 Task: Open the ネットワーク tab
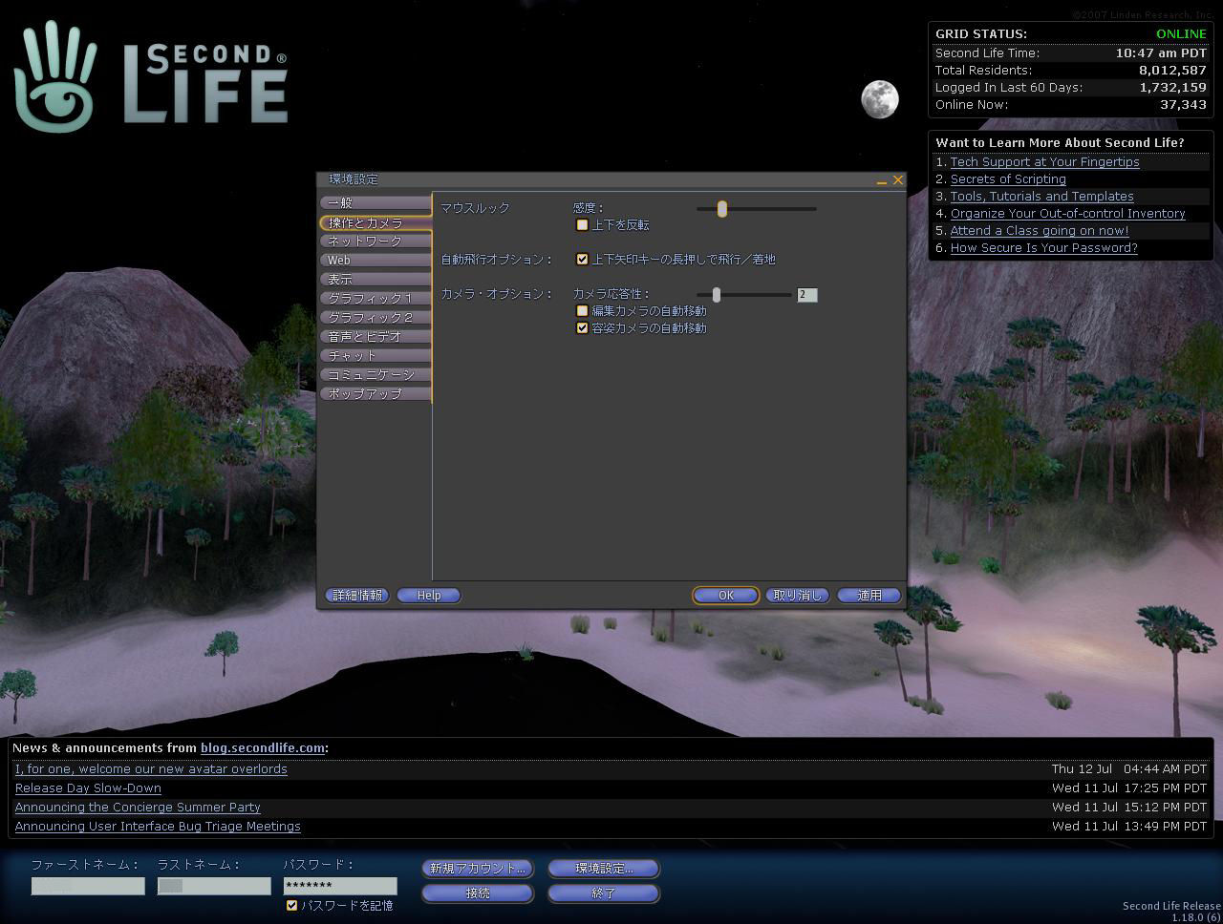(375, 241)
